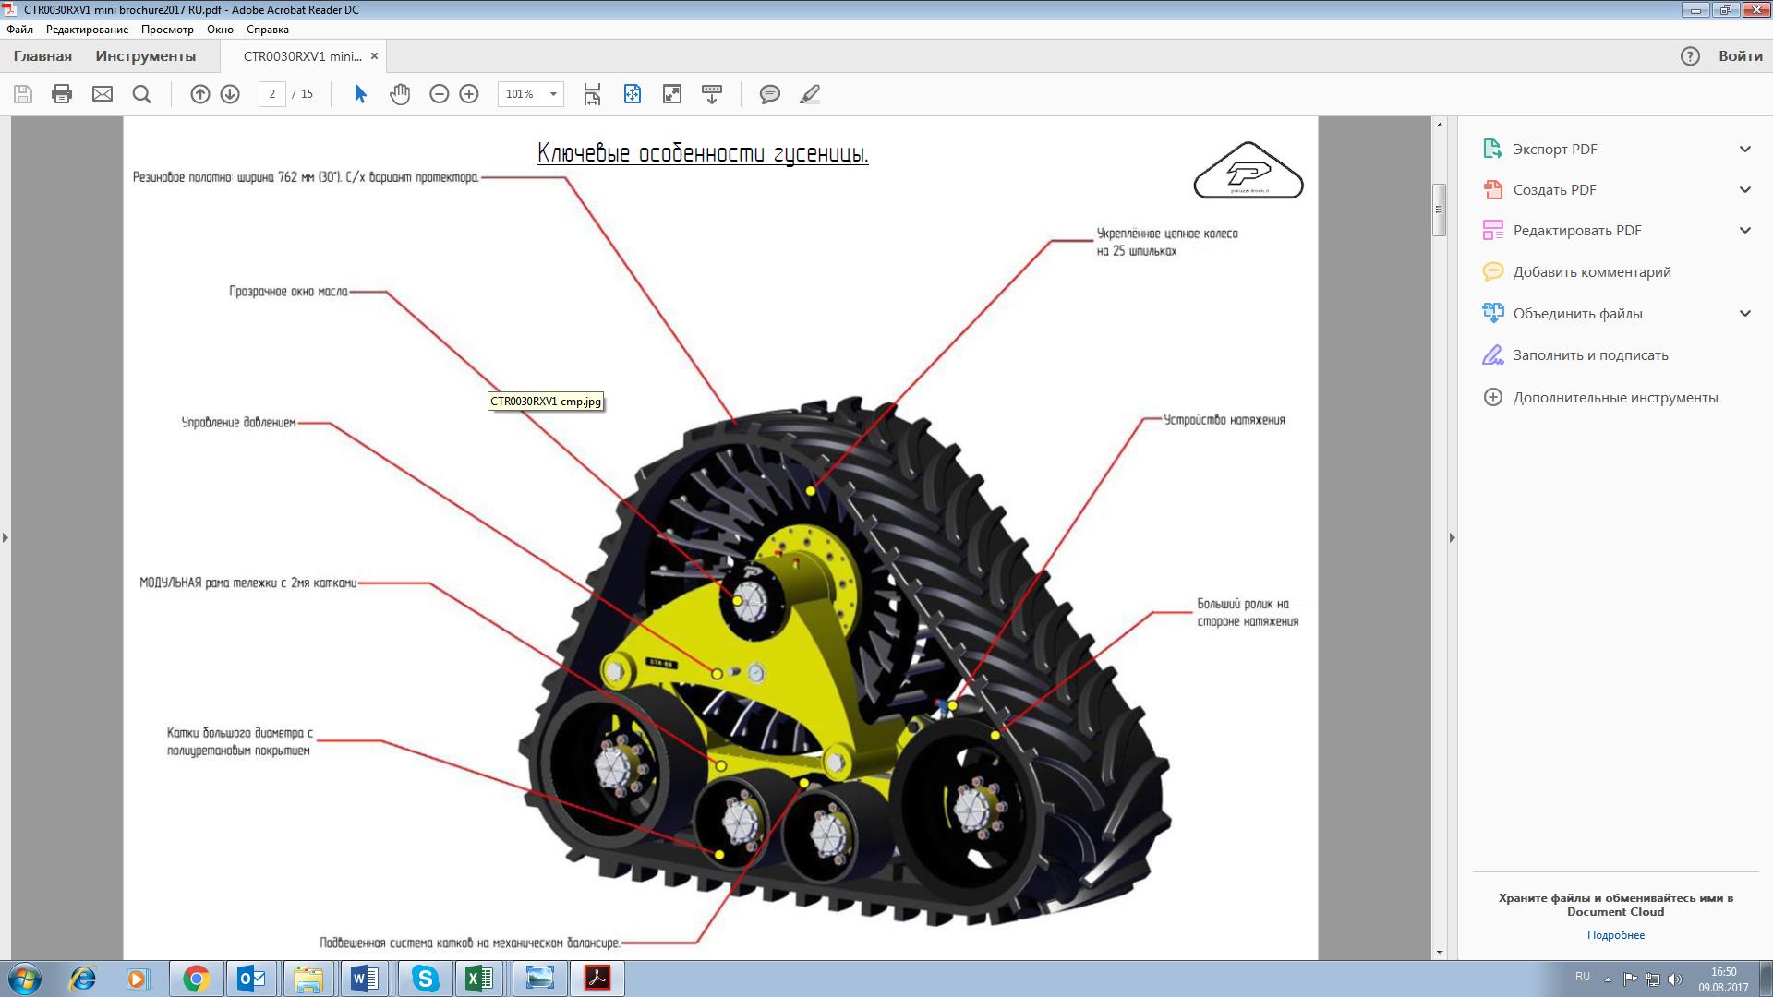Open the Windows Start button

(x=25, y=979)
